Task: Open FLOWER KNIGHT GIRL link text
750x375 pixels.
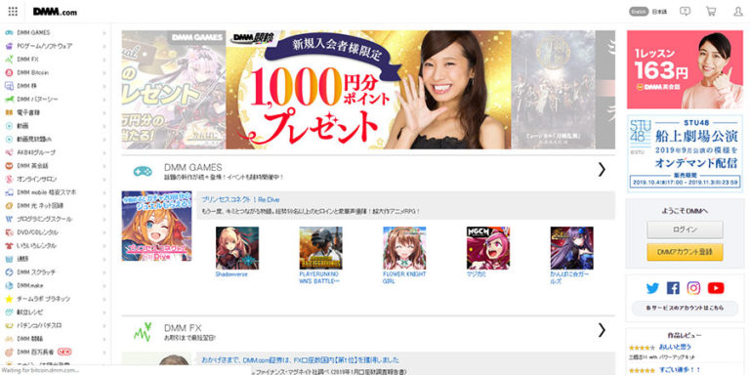Action: 404,278
